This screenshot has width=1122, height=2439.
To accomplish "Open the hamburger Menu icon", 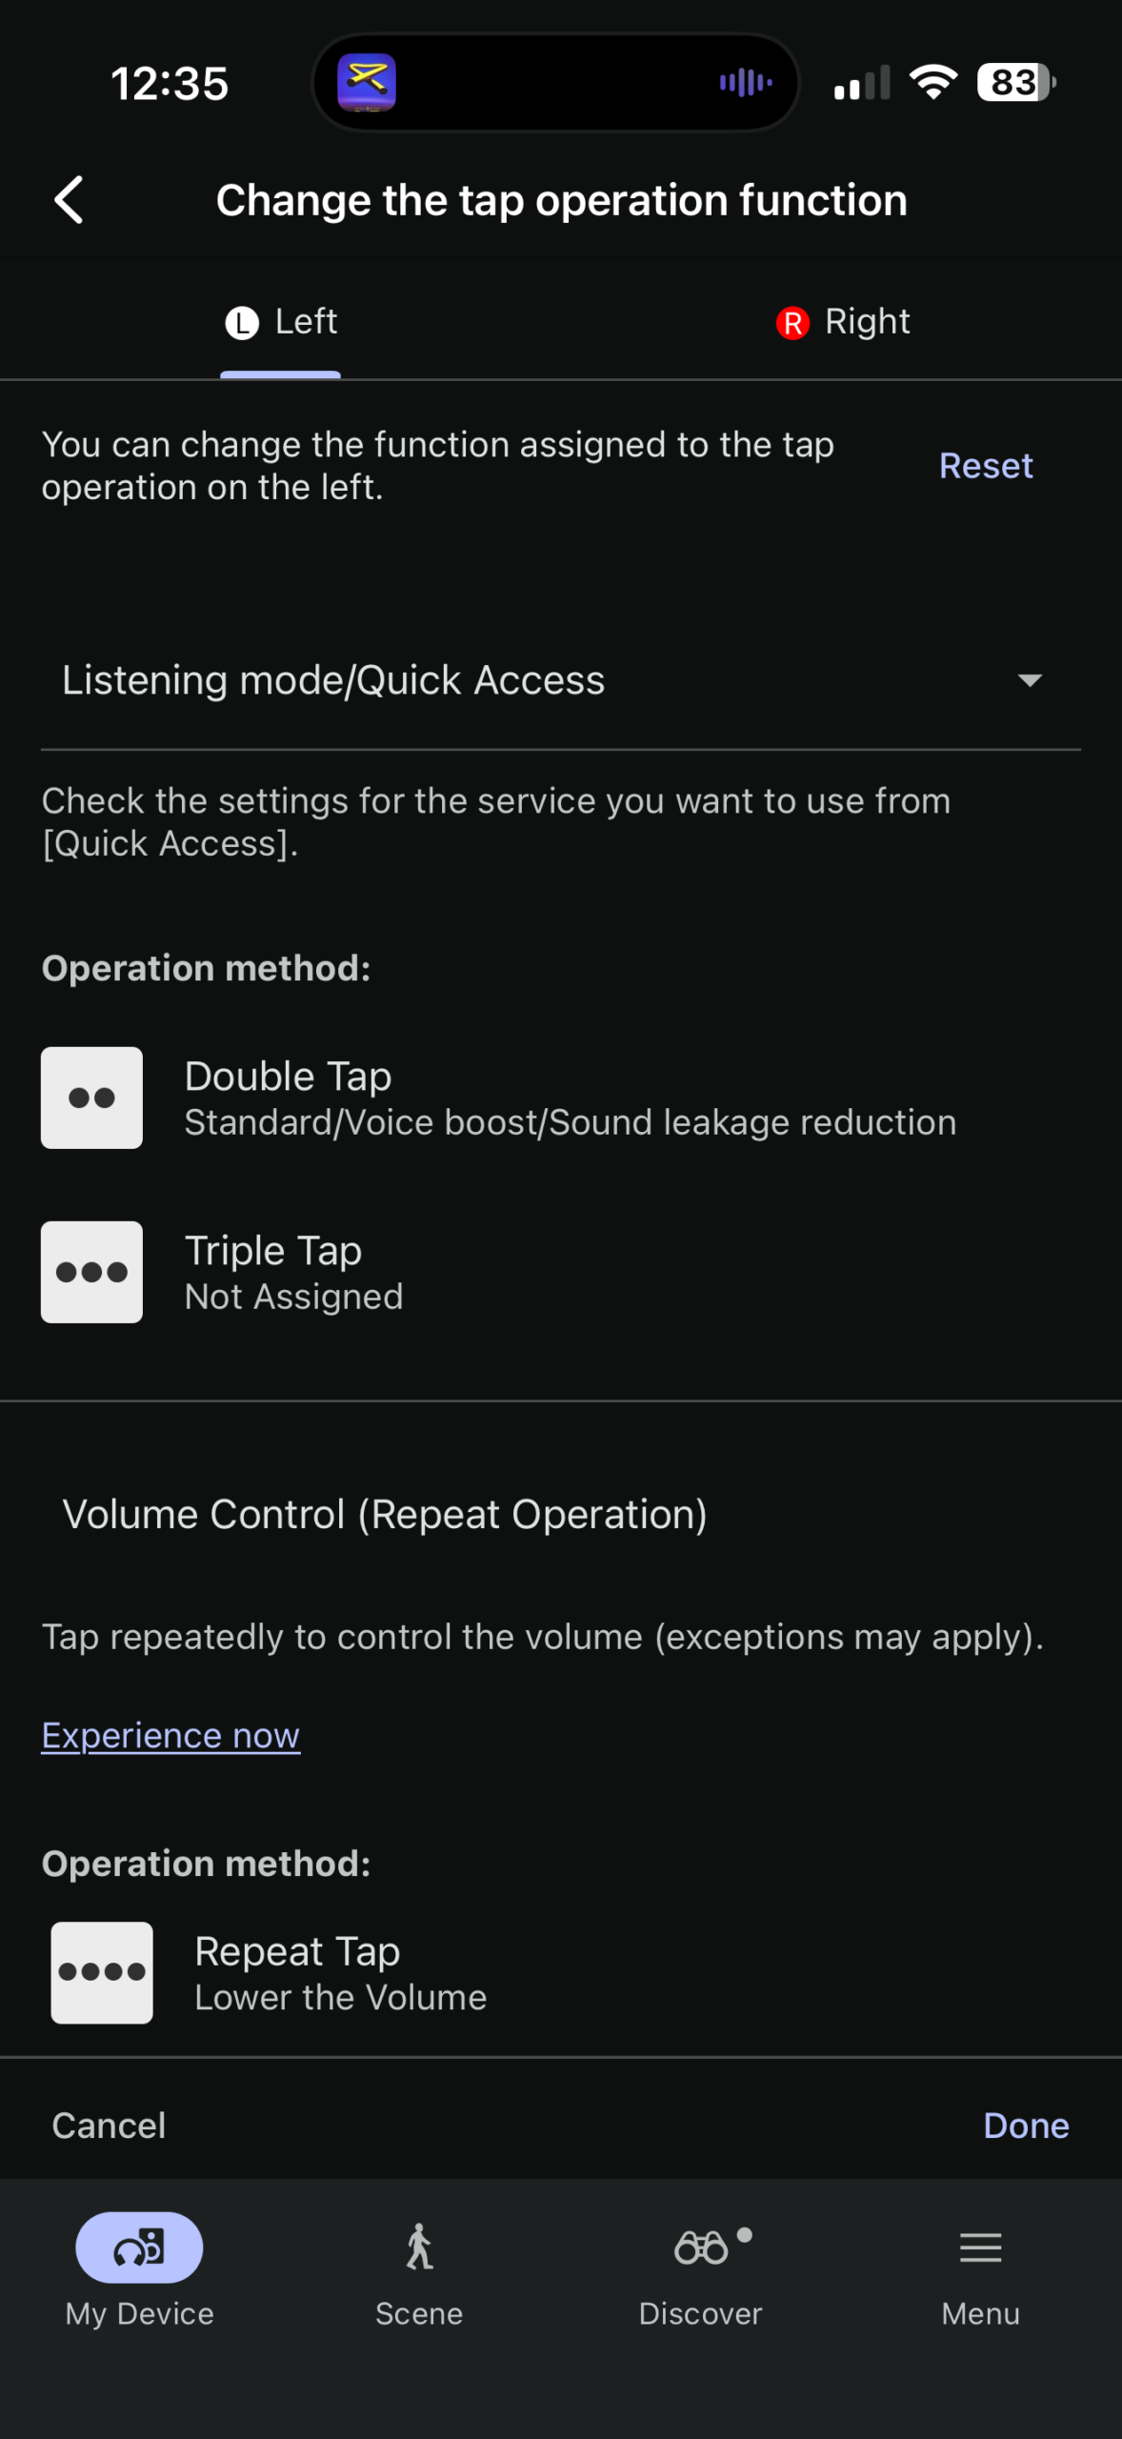I will point(980,2247).
